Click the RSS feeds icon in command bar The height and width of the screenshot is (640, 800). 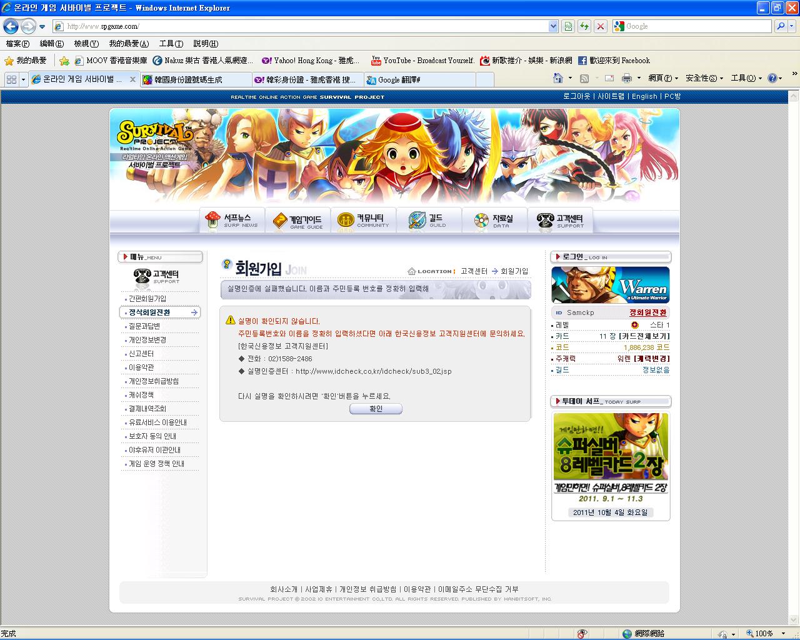pos(584,78)
